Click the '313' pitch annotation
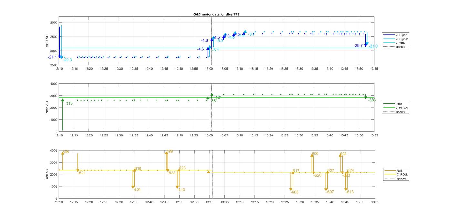Image resolution: width=452 pixels, height=223 pixels. pos(69,103)
